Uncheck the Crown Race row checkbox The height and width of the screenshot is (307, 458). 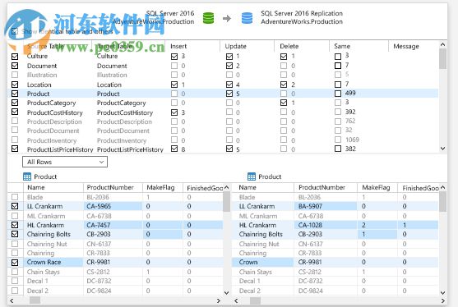tap(15, 263)
